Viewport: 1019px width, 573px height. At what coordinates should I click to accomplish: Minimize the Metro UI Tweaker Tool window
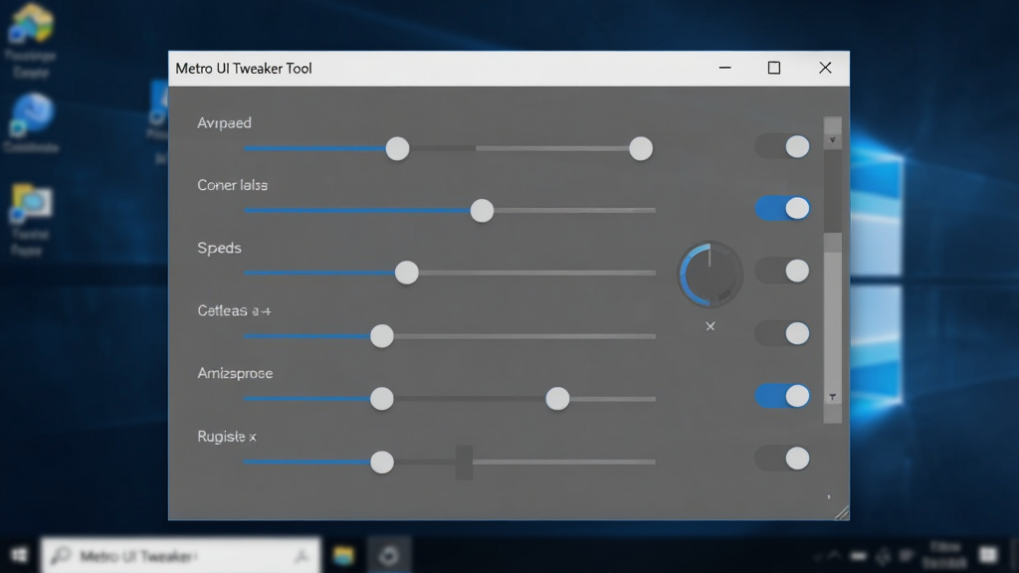(725, 68)
